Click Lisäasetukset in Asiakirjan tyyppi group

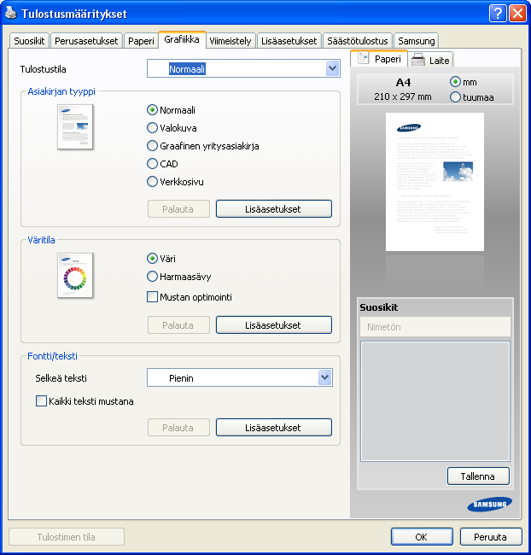(274, 209)
